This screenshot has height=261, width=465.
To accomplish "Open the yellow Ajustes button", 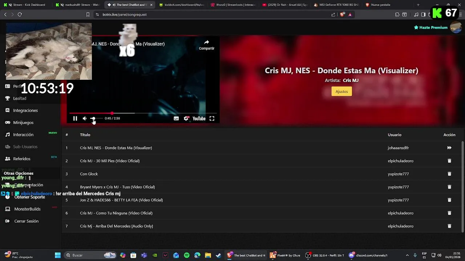I will (341, 91).
